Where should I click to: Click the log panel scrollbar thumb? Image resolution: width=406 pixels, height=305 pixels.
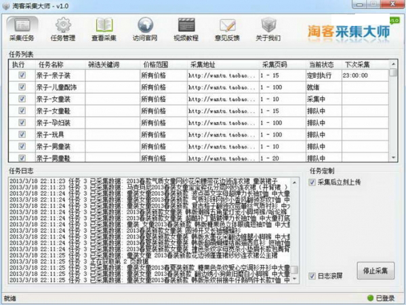[295, 270]
